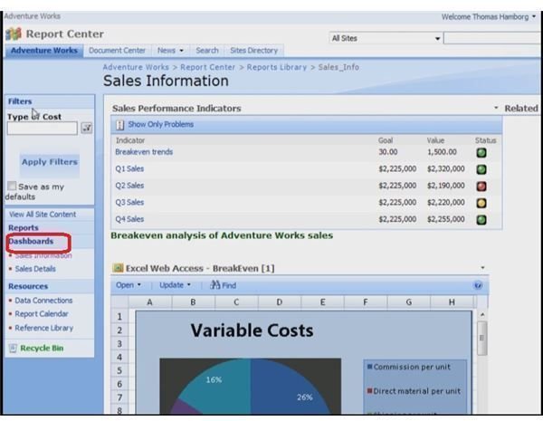Switch to the Document Center tab
The width and height of the screenshot is (543, 421).
point(117,51)
